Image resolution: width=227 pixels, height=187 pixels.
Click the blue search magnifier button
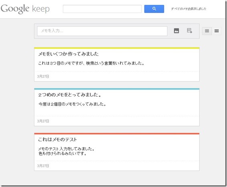[x=154, y=9]
